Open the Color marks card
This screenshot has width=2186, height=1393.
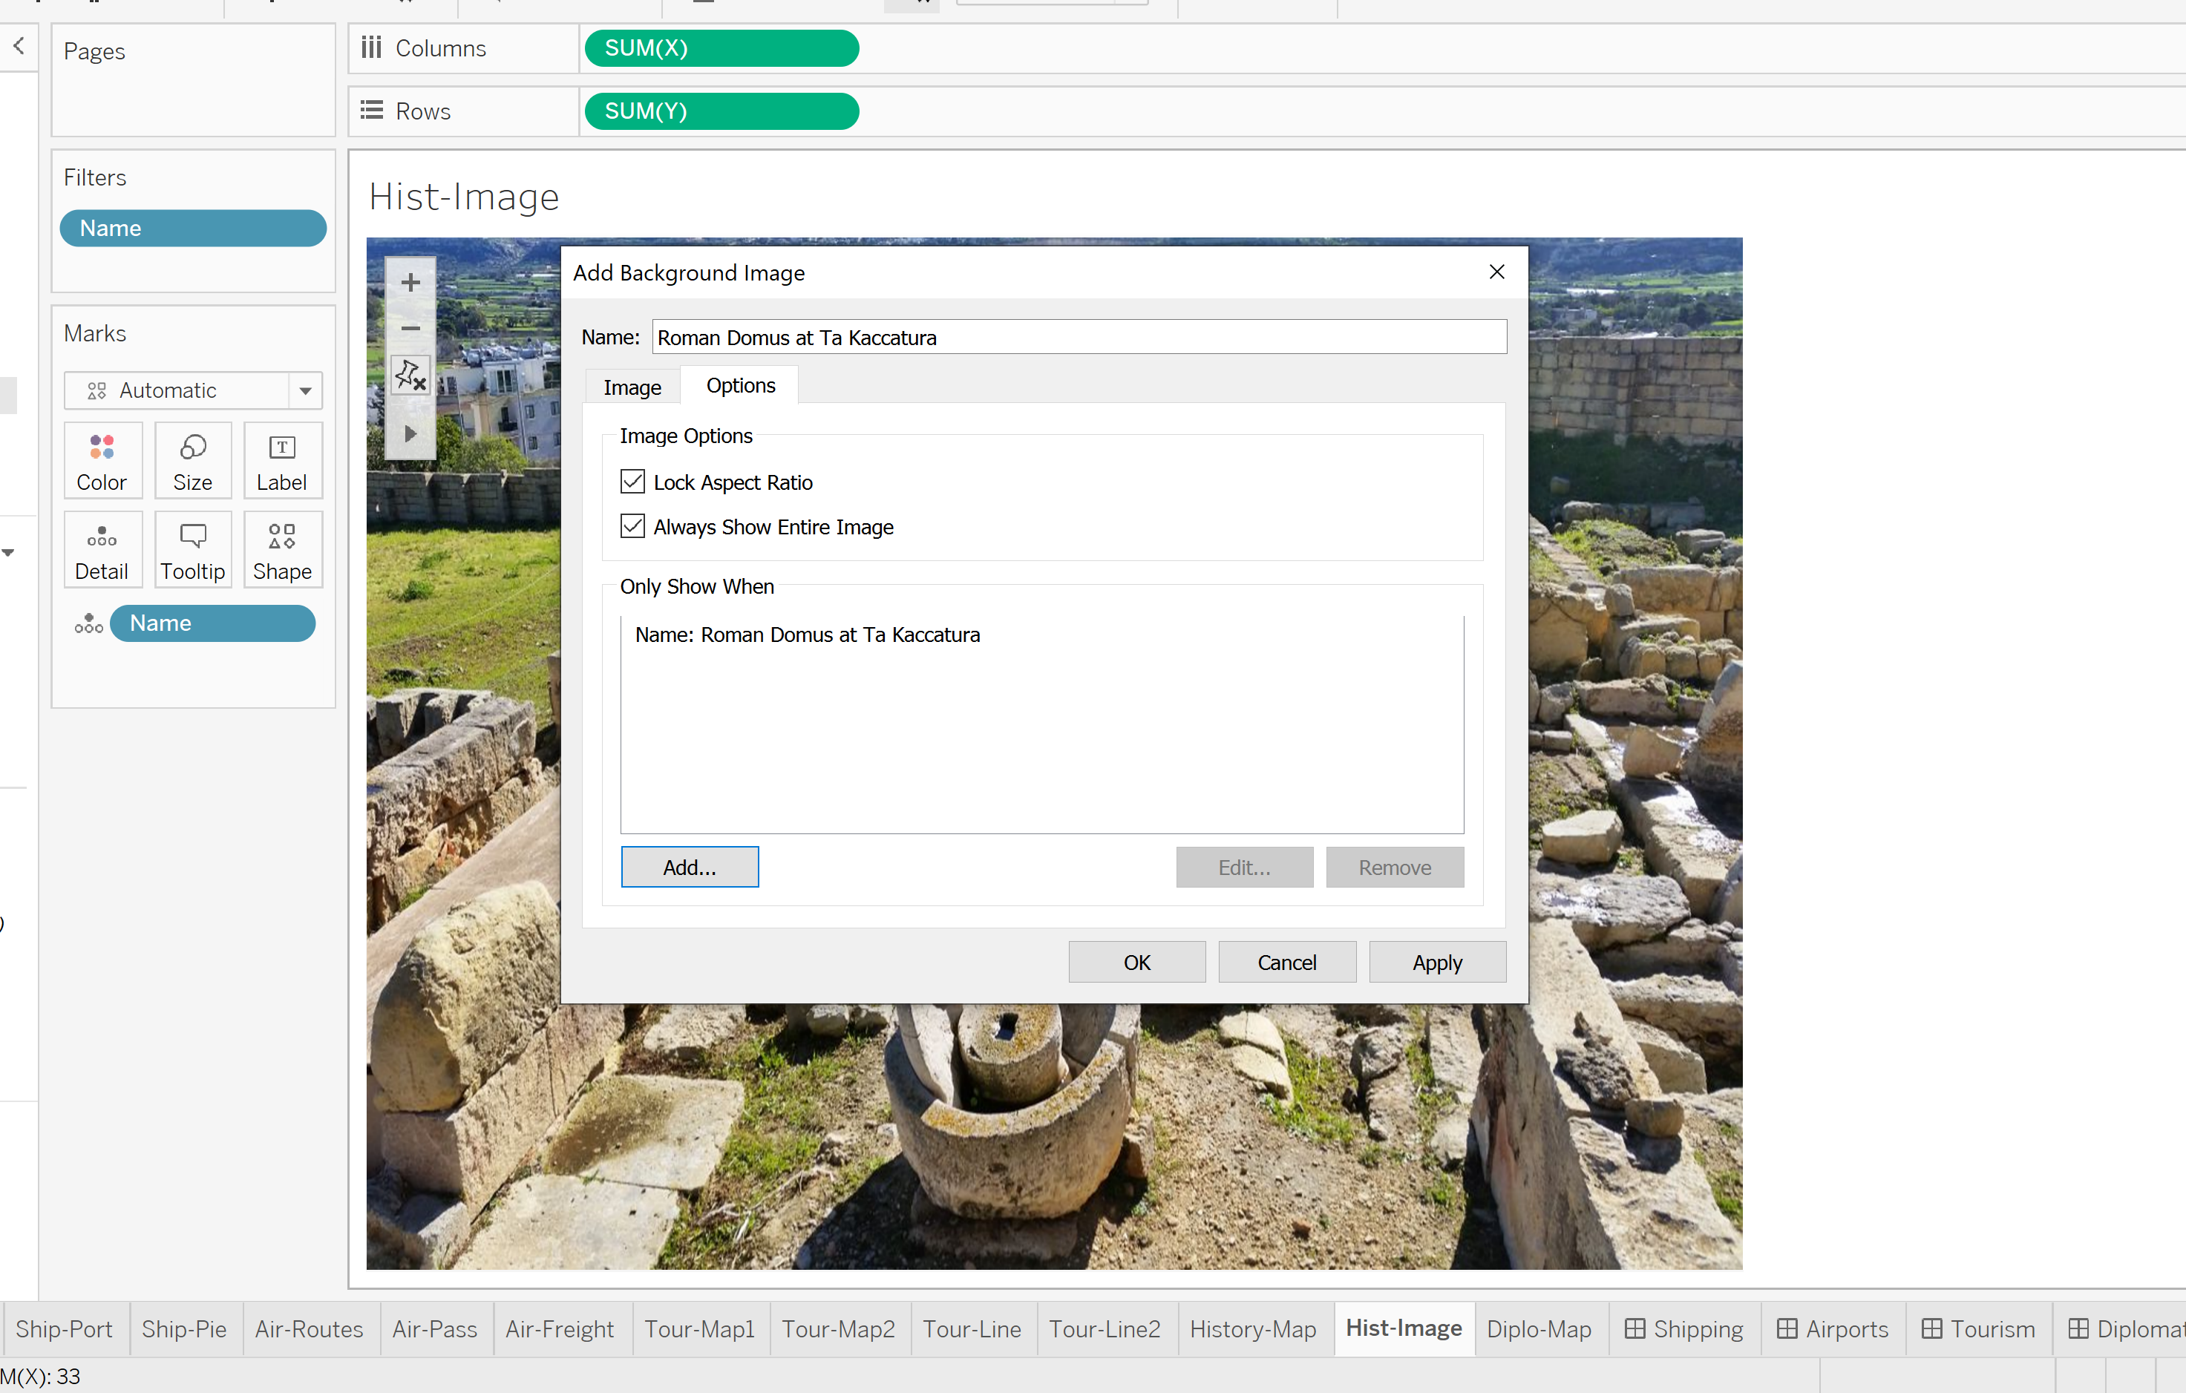(102, 461)
